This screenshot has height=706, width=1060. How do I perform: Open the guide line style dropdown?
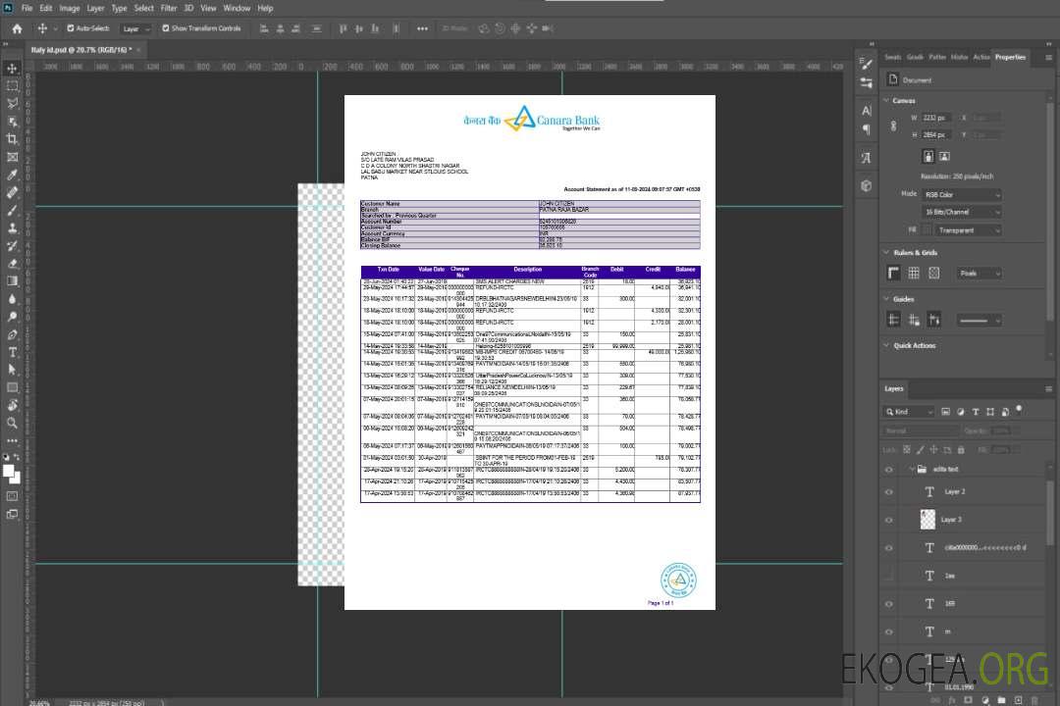tap(979, 321)
